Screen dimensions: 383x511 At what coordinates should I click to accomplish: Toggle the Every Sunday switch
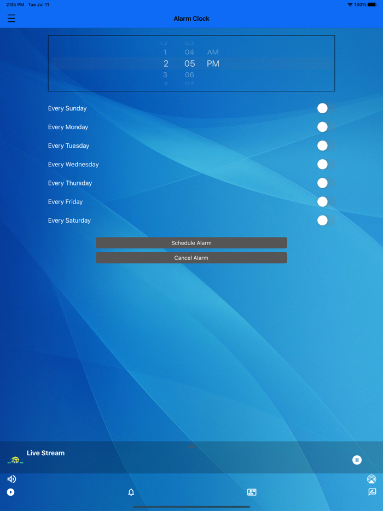(326, 108)
